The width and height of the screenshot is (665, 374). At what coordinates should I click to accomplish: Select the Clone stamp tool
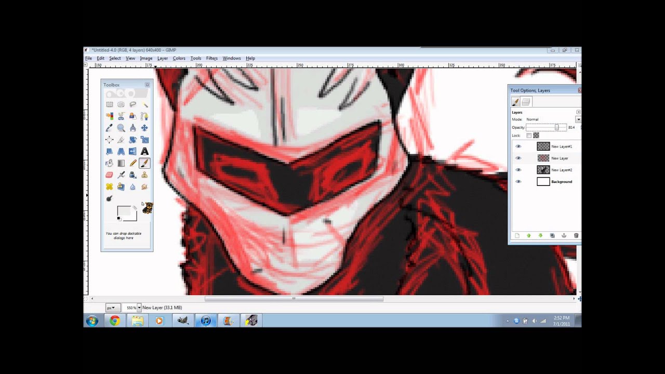tap(144, 175)
